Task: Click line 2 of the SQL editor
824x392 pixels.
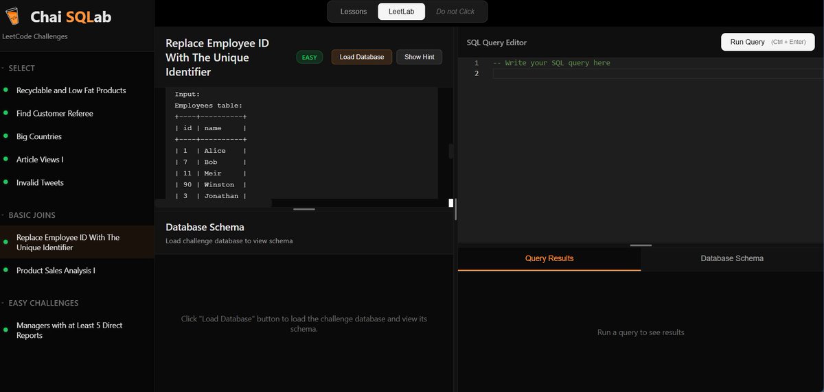Action: click(x=657, y=73)
